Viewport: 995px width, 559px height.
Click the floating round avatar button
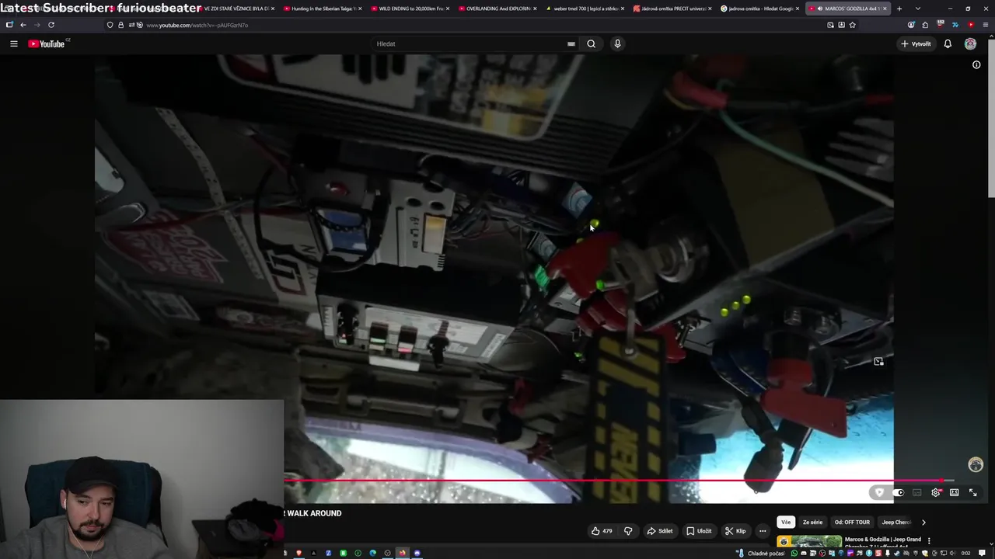976,464
